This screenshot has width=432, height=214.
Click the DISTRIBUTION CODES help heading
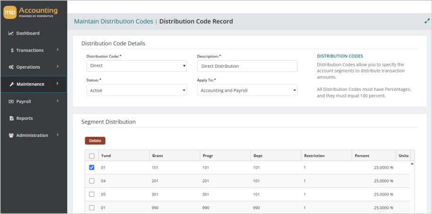pos(340,56)
